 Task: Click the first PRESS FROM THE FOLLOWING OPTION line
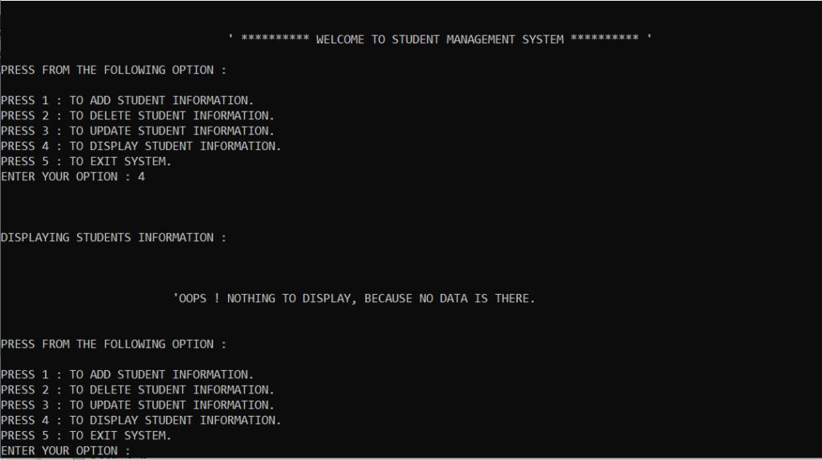pos(113,70)
